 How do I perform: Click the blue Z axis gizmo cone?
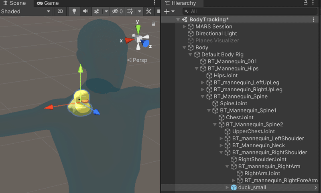[146, 44]
